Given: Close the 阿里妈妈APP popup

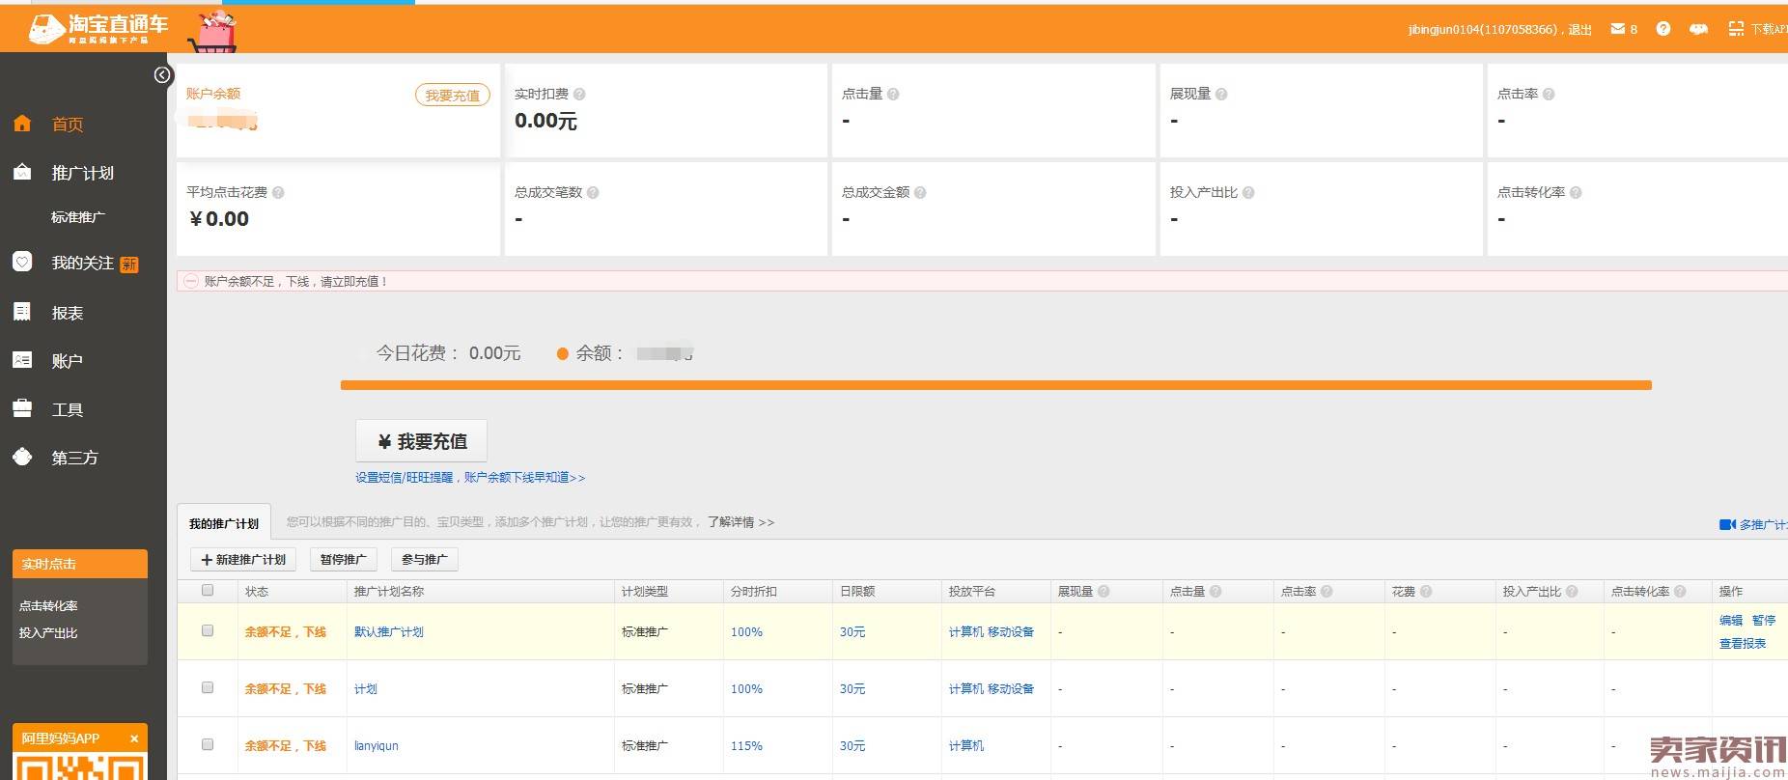Looking at the screenshot, I should (134, 738).
